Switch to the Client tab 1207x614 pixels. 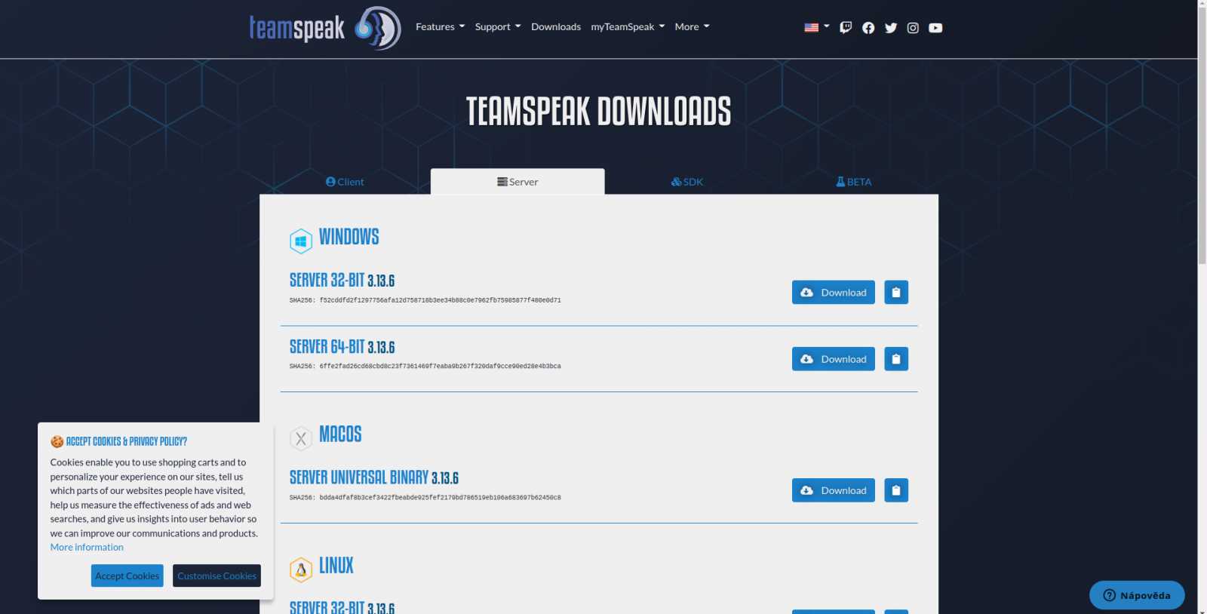(345, 182)
